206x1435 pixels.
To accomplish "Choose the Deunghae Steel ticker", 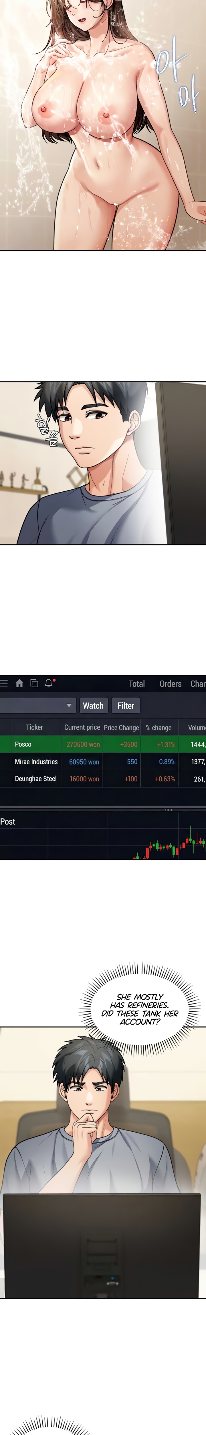I will pos(35,779).
